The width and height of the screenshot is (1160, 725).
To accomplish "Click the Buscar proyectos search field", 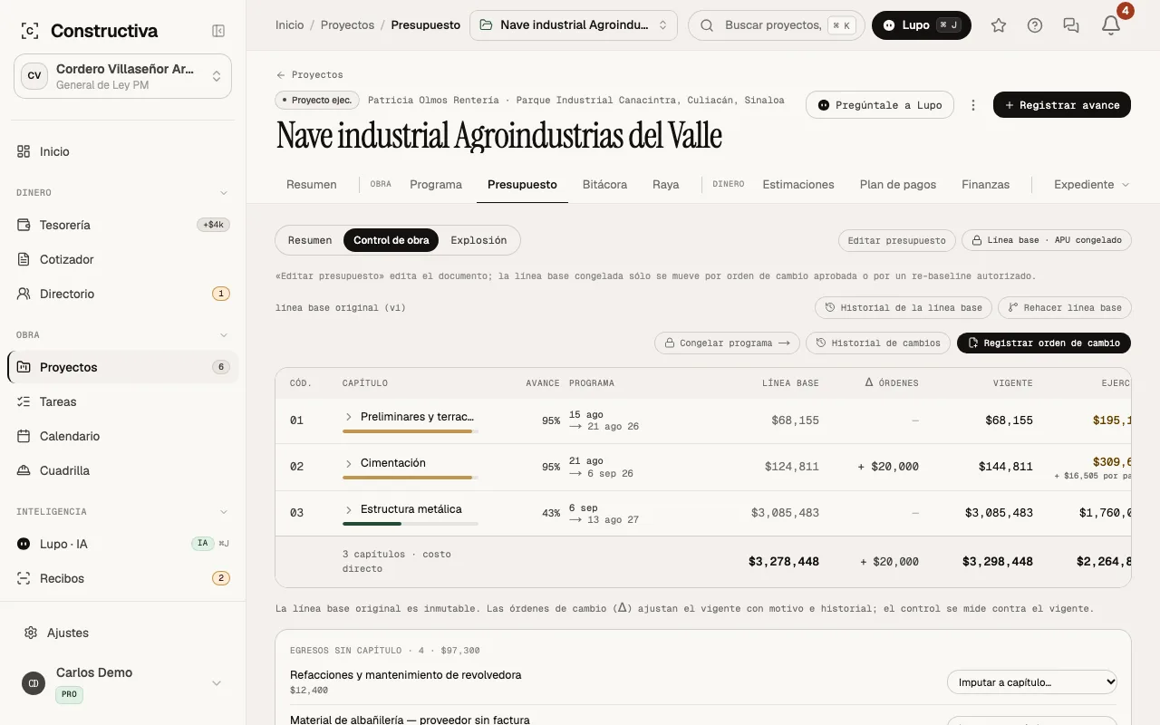I will point(777,25).
